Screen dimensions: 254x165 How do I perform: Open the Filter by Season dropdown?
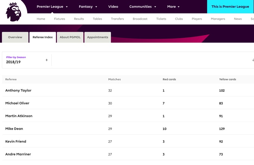(x=27, y=60)
